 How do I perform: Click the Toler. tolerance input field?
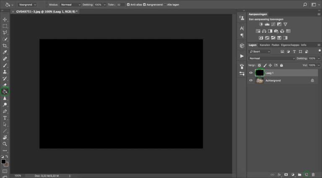tap(121, 5)
